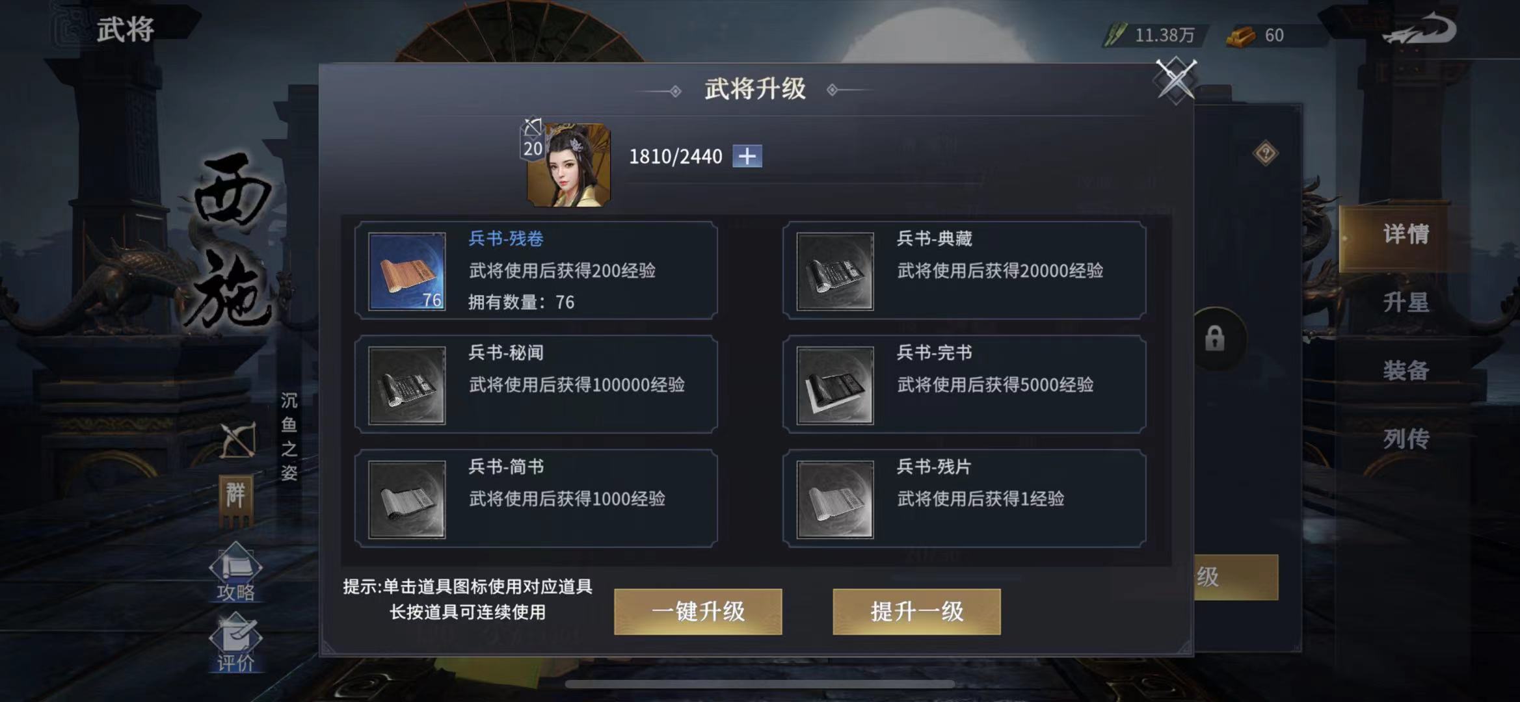1520x702 pixels.
Task: Tap the 兵书-简书 scroll icon
Action: coord(407,499)
